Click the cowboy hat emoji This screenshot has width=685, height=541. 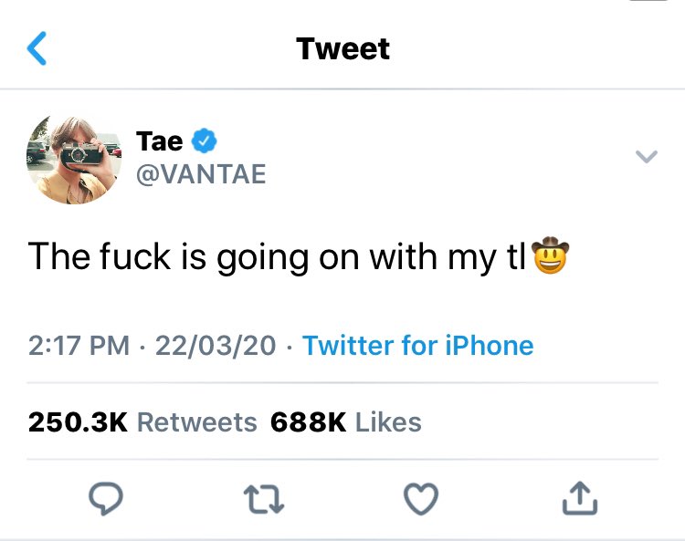[551, 255]
